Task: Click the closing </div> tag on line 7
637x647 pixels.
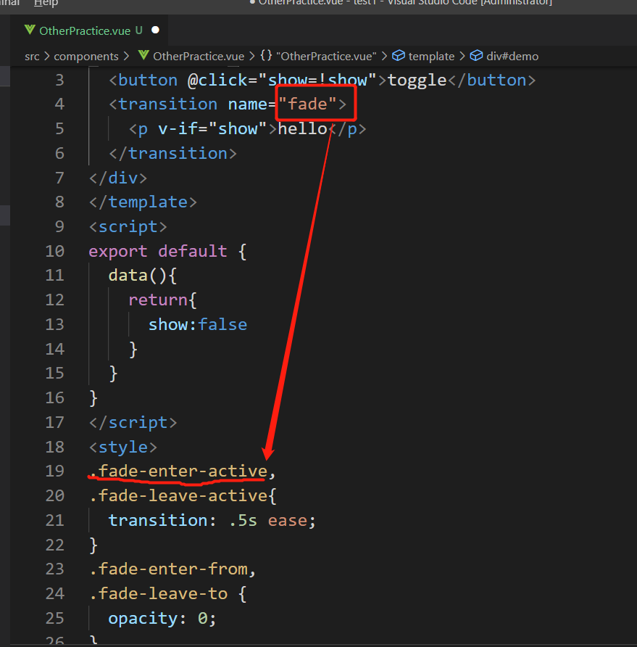Action: tap(118, 178)
